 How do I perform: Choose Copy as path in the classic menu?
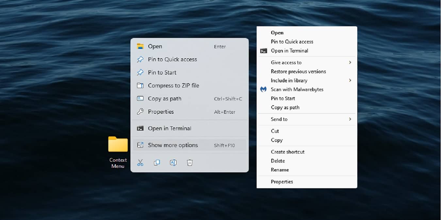click(x=285, y=107)
